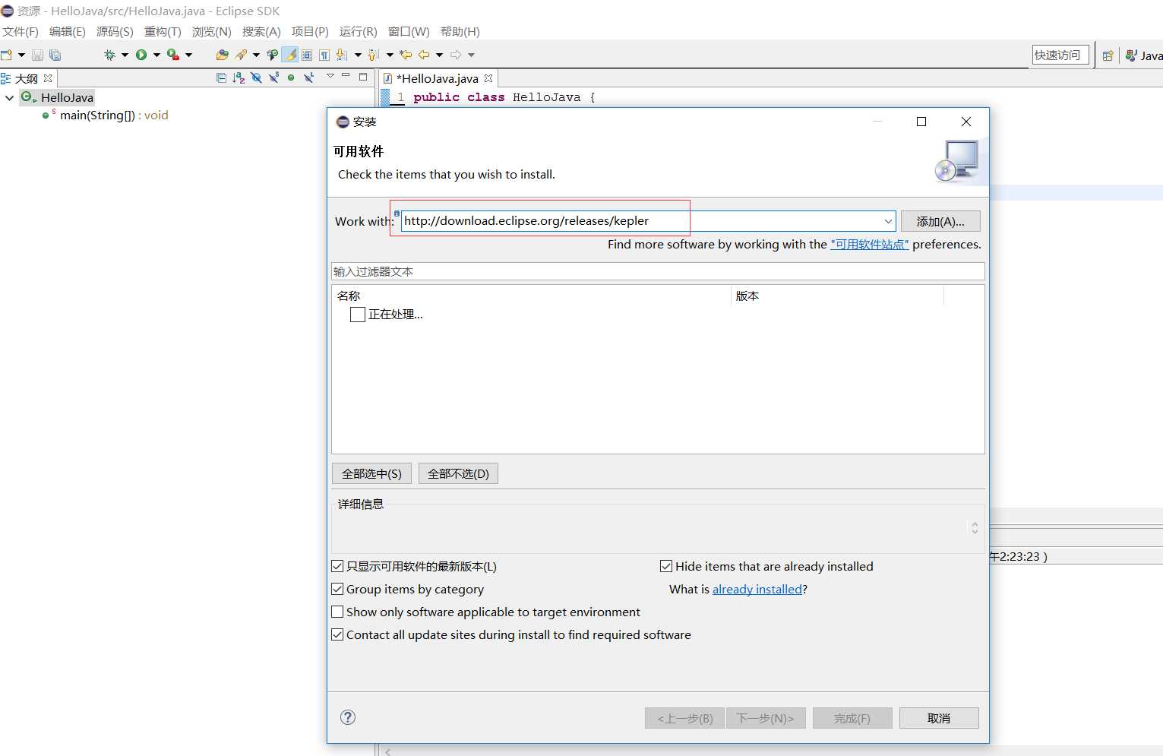The width and height of the screenshot is (1163, 756).
Task: Click the 版本 column header
Action: click(837, 296)
